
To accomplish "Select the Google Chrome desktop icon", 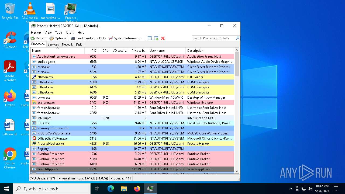I will pyautogui.click(x=10, y=158).
